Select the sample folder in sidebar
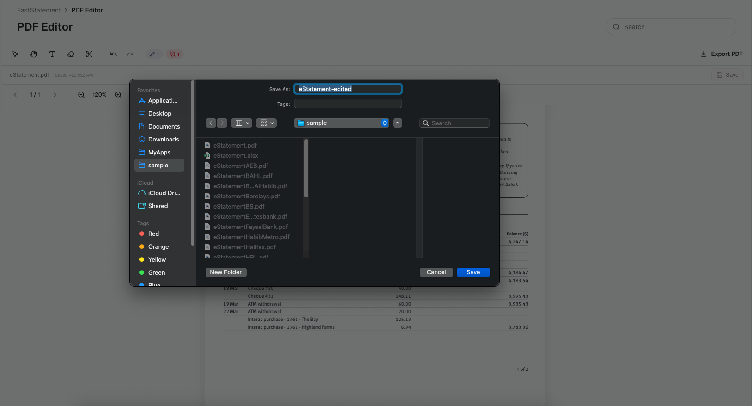The height and width of the screenshot is (406, 752). coord(159,165)
